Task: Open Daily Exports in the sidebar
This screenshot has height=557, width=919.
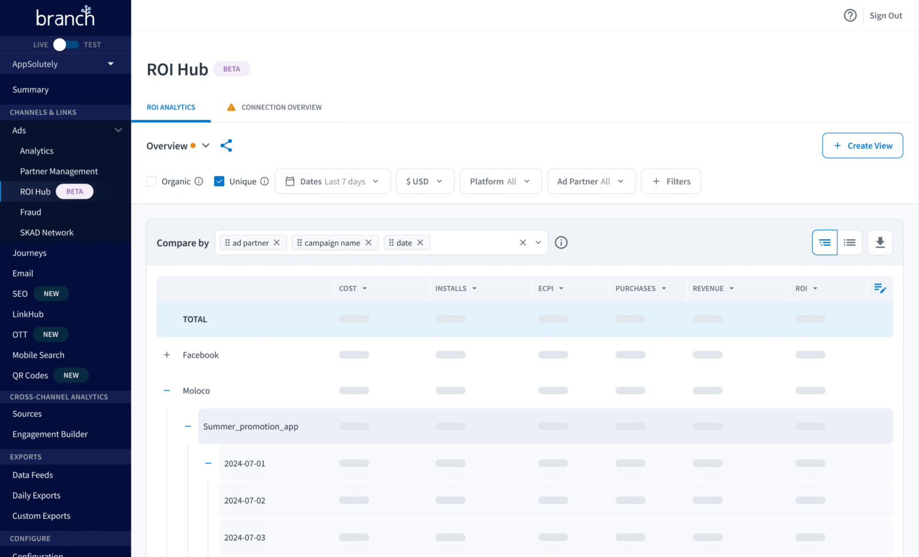Action: click(x=36, y=495)
